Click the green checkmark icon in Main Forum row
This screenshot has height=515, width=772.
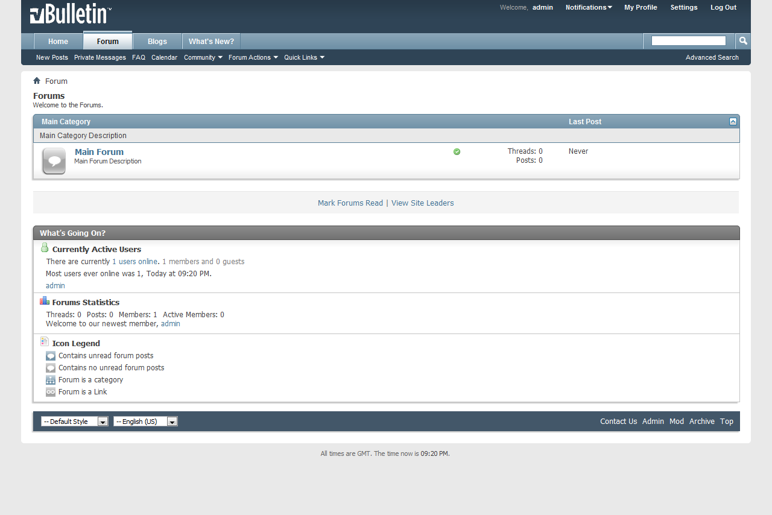click(x=457, y=151)
